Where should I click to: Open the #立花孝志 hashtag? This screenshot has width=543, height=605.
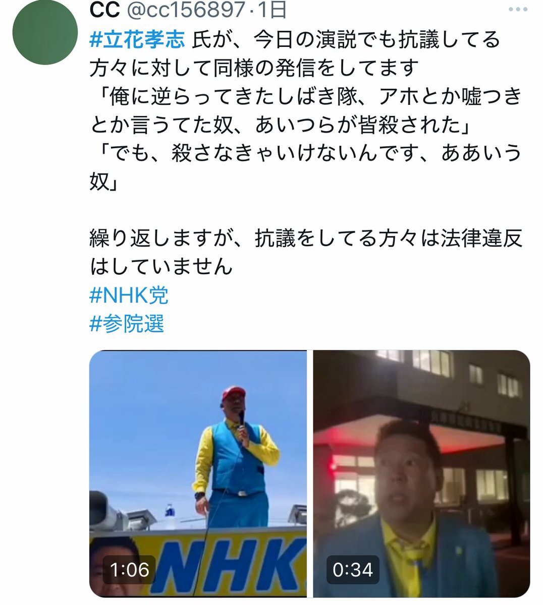pos(137,39)
